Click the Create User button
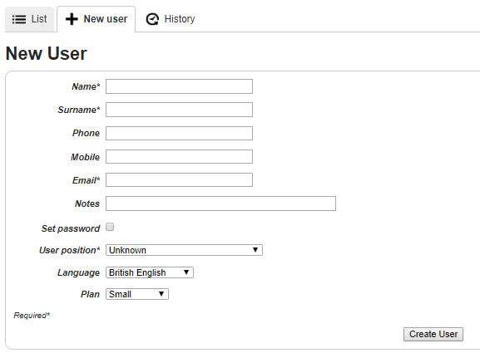The width and height of the screenshot is (480, 353). click(433, 334)
